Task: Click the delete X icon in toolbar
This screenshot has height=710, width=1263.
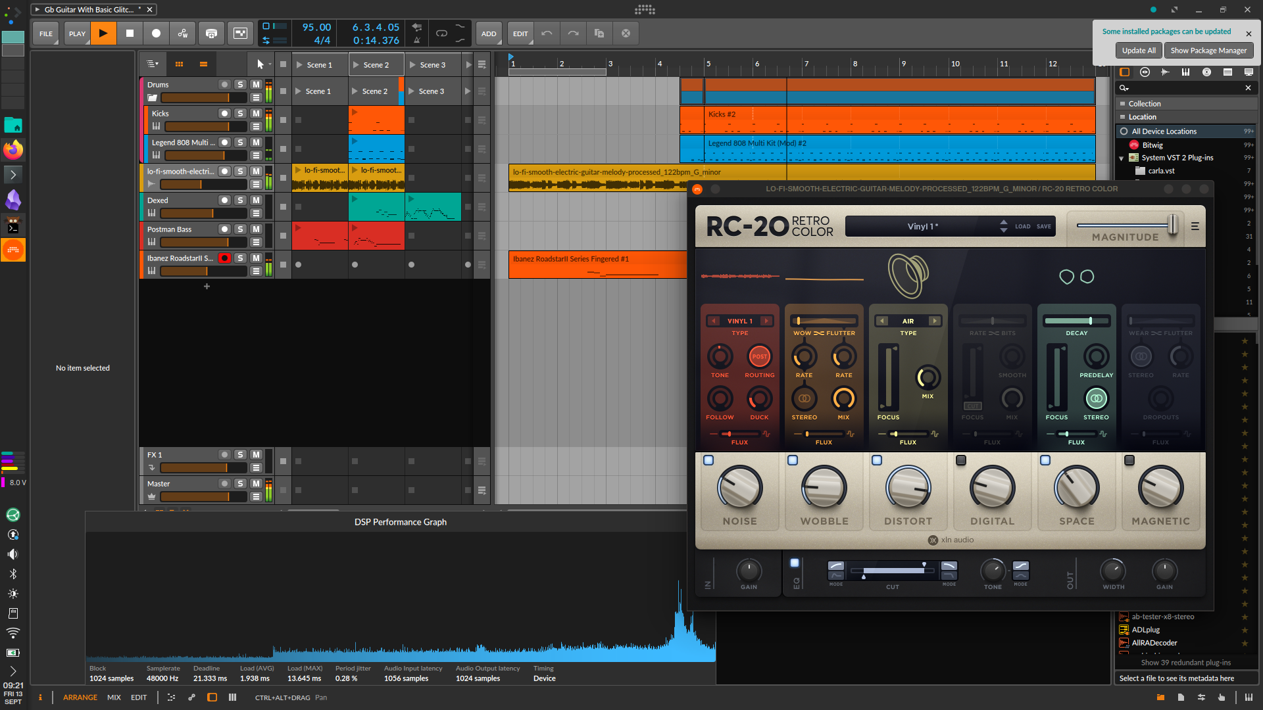Action: pos(626,34)
